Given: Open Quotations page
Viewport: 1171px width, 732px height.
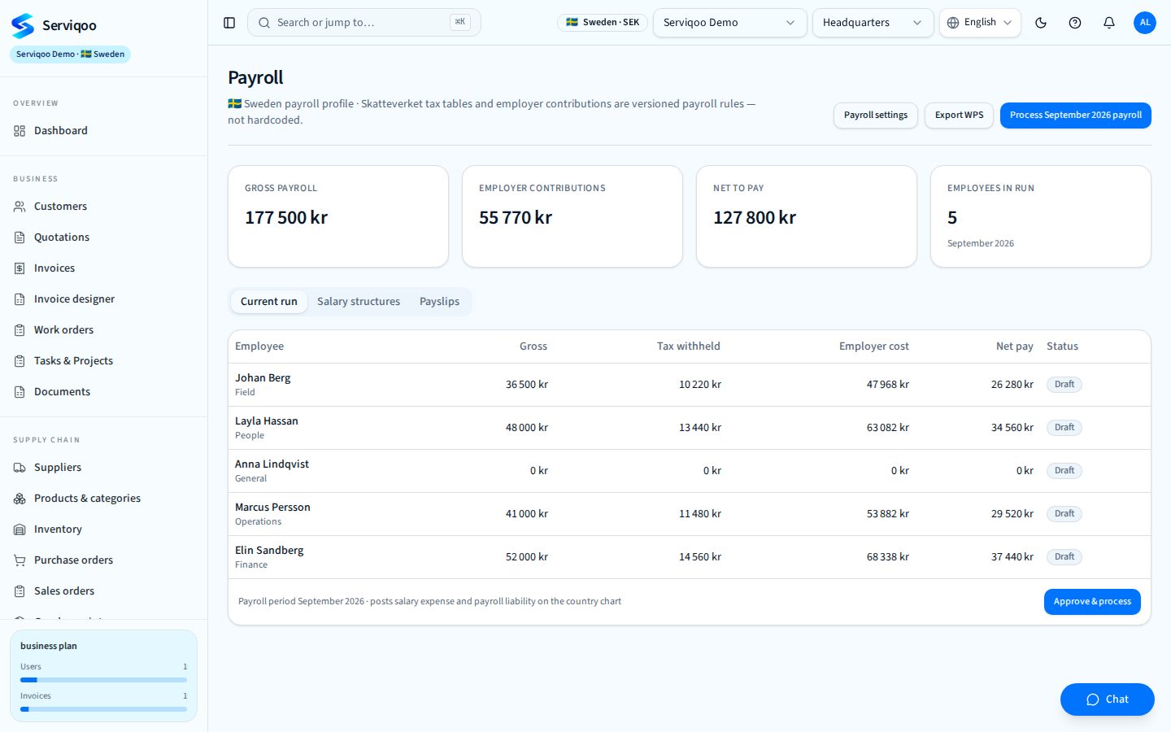Looking at the screenshot, I should [x=103, y=237].
